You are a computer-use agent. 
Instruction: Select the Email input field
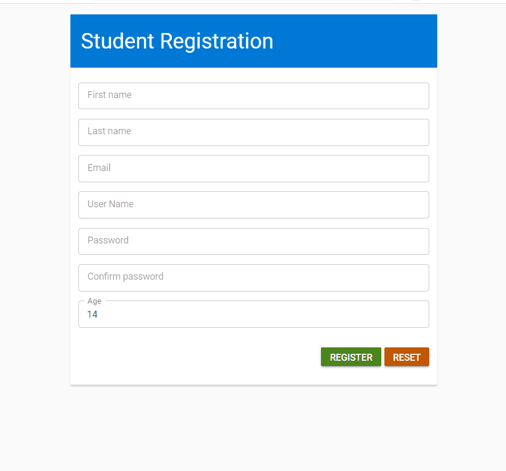click(253, 168)
